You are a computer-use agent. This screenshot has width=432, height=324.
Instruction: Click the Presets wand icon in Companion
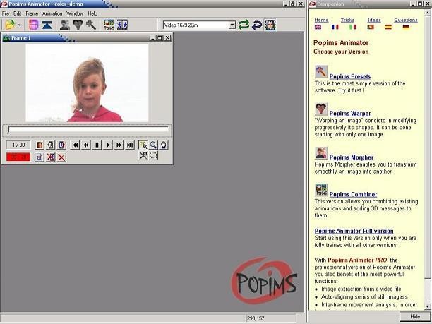[x=321, y=72]
